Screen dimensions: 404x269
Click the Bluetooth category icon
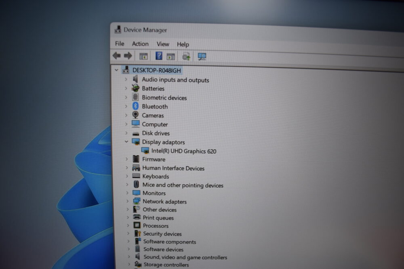pyautogui.click(x=135, y=106)
